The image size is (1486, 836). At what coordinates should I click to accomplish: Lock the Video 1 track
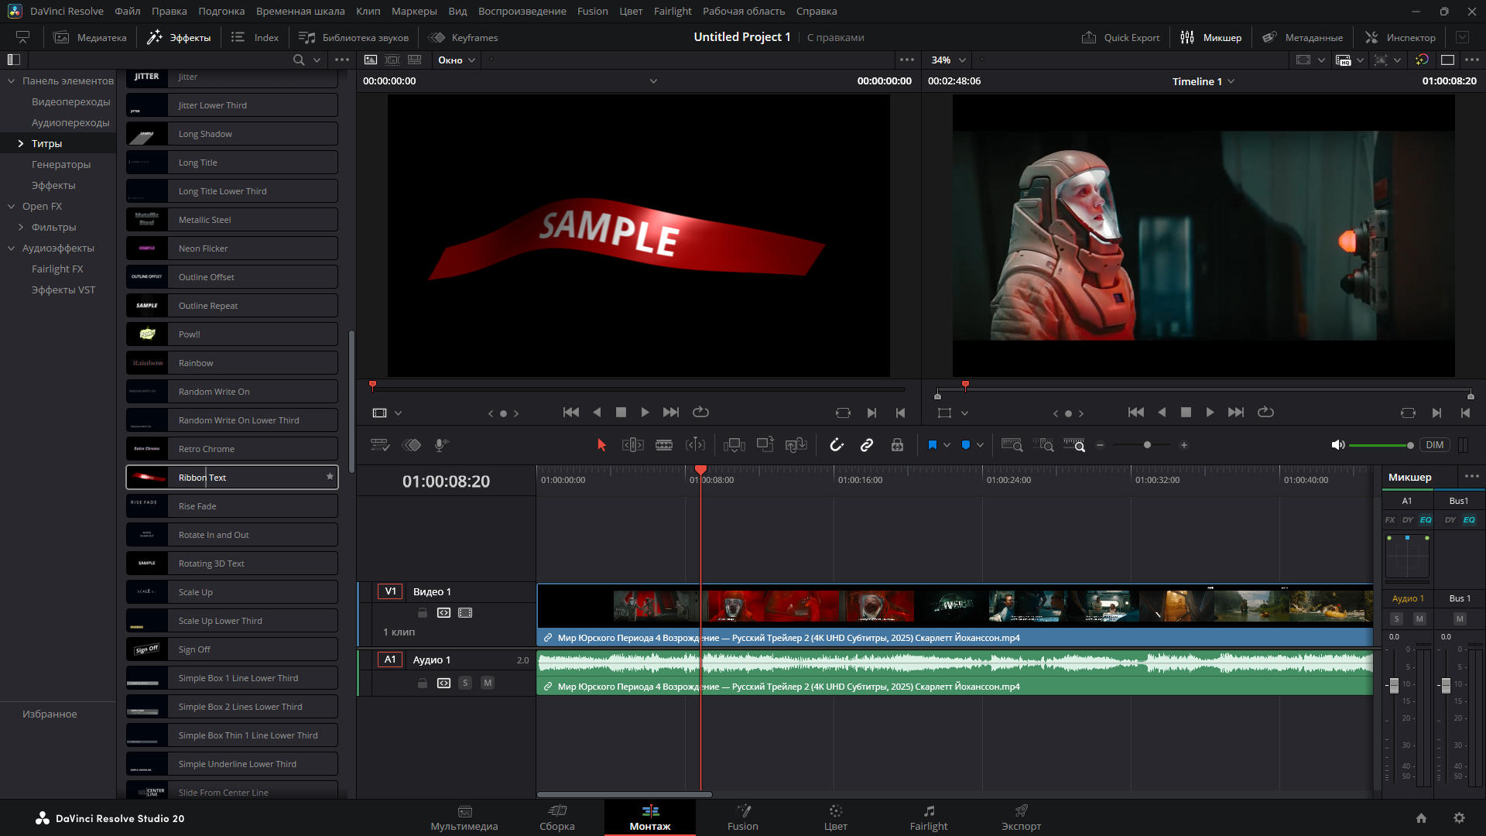pyautogui.click(x=423, y=613)
